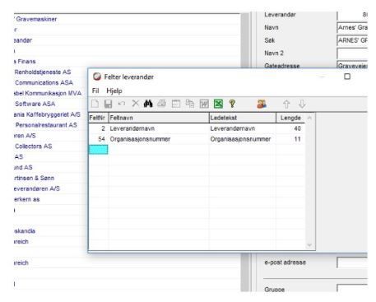Select erkern as in supplier list
This screenshot has height=302, width=376.
[27, 199]
